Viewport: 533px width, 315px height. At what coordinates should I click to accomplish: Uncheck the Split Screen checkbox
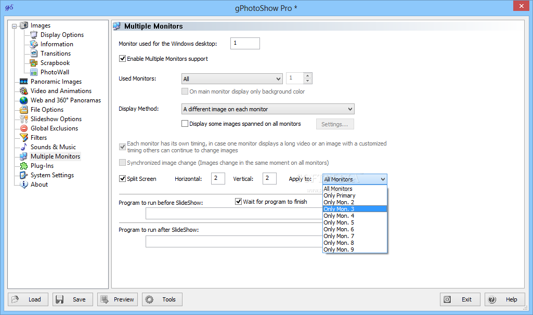[x=122, y=179]
